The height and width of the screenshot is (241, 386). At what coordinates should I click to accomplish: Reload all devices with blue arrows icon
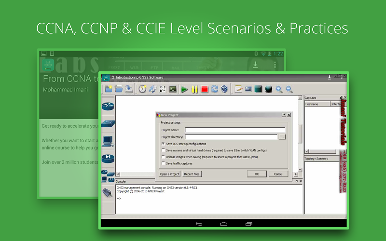215,89
